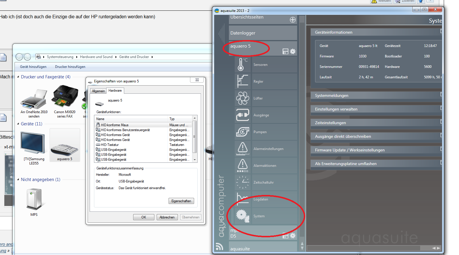The width and height of the screenshot is (459, 255).
Task: Select the Zeitschaltuhr clock icon
Action: [x=242, y=182]
